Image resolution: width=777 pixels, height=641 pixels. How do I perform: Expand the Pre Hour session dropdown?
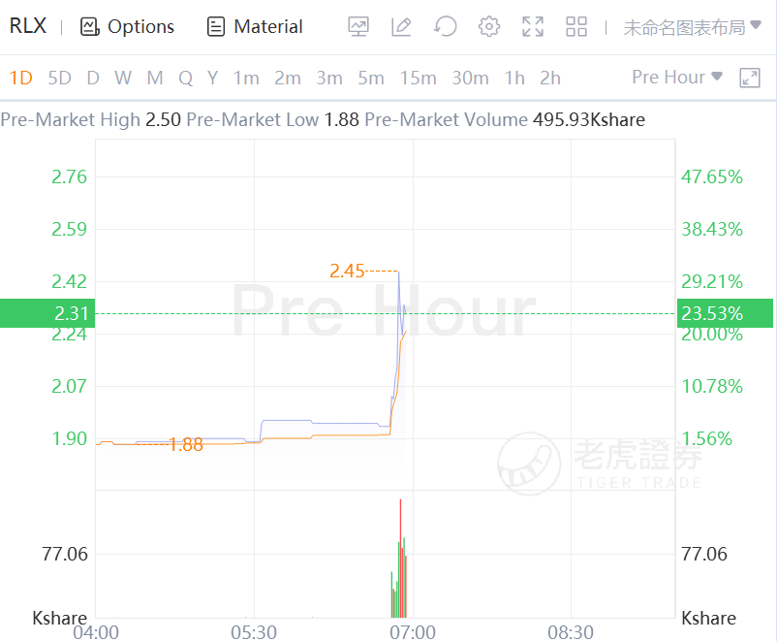pos(677,78)
